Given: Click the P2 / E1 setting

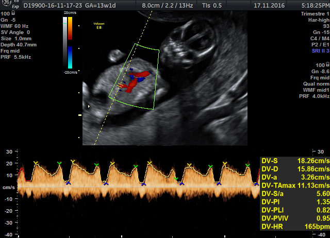Looking at the screenshot, I should (x=320, y=45).
